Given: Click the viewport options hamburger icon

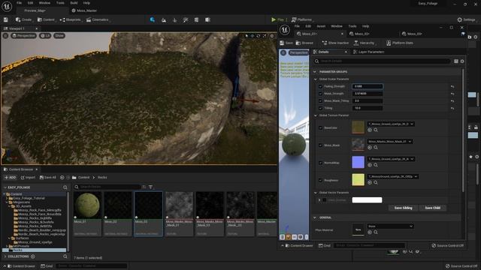Looking at the screenshot, I should (5, 36).
